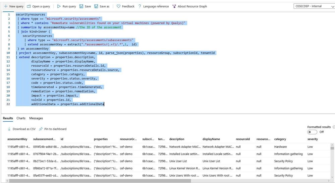Click the Save as disk icon
Image resolution: width=335 pixels, height=183 pixels.
(96, 6)
